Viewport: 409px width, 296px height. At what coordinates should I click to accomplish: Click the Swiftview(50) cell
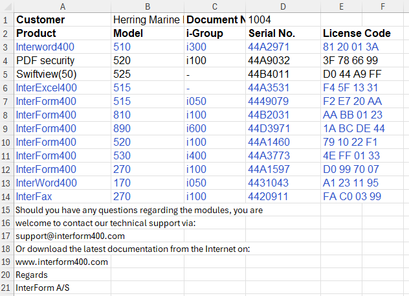coord(63,74)
